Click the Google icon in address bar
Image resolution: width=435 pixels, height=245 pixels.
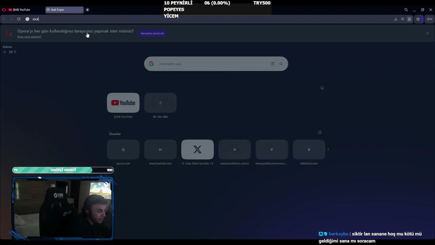[x=28, y=19]
